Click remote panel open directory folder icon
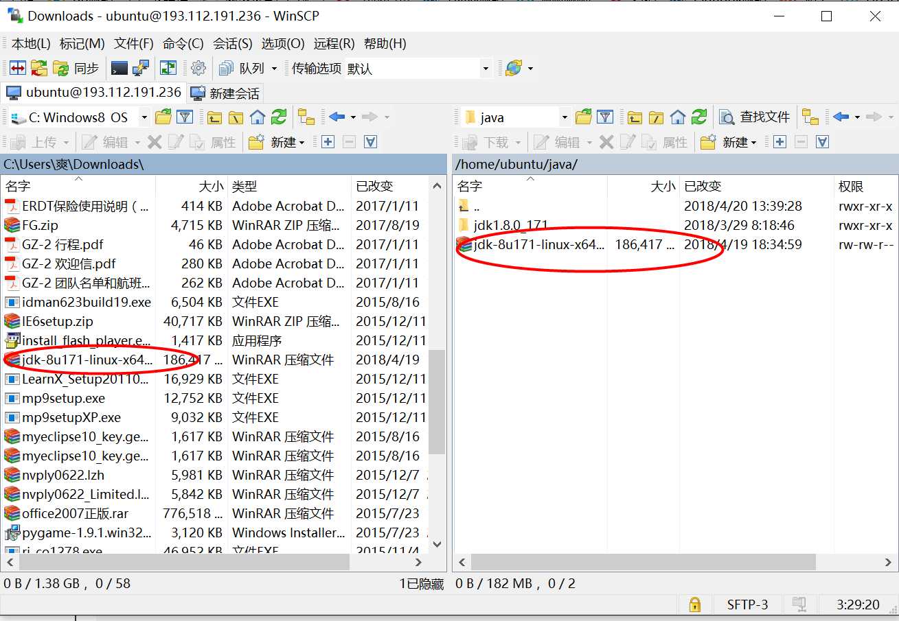Viewport: 899px width, 621px height. click(584, 117)
